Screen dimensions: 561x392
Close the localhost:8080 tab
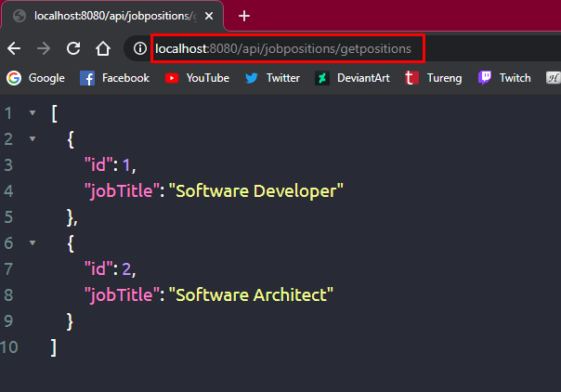point(209,16)
